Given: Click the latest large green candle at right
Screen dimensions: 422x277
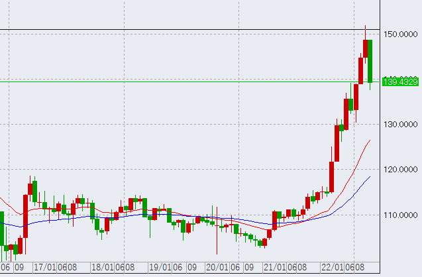Looking at the screenshot, I should 370,61.
